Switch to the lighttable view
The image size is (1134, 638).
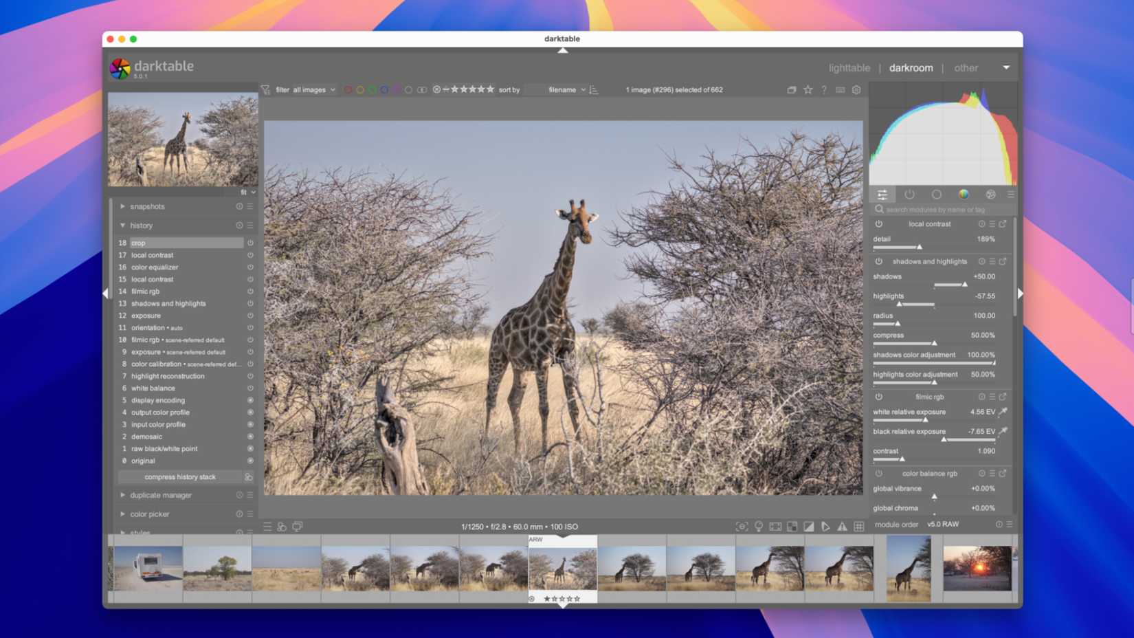849,67
